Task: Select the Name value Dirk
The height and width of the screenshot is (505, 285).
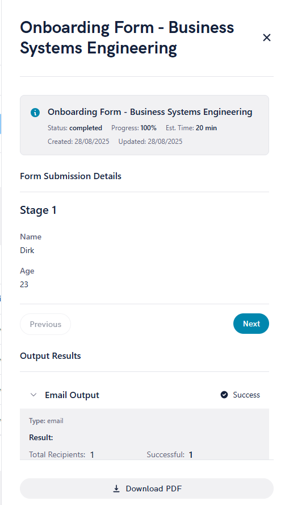Action: pyautogui.click(x=27, y=250)
